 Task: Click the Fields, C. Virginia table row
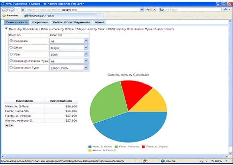point(41,116)
